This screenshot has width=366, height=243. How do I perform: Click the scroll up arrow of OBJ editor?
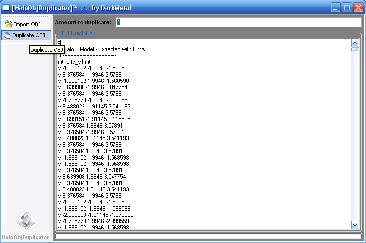click(355, 43)
